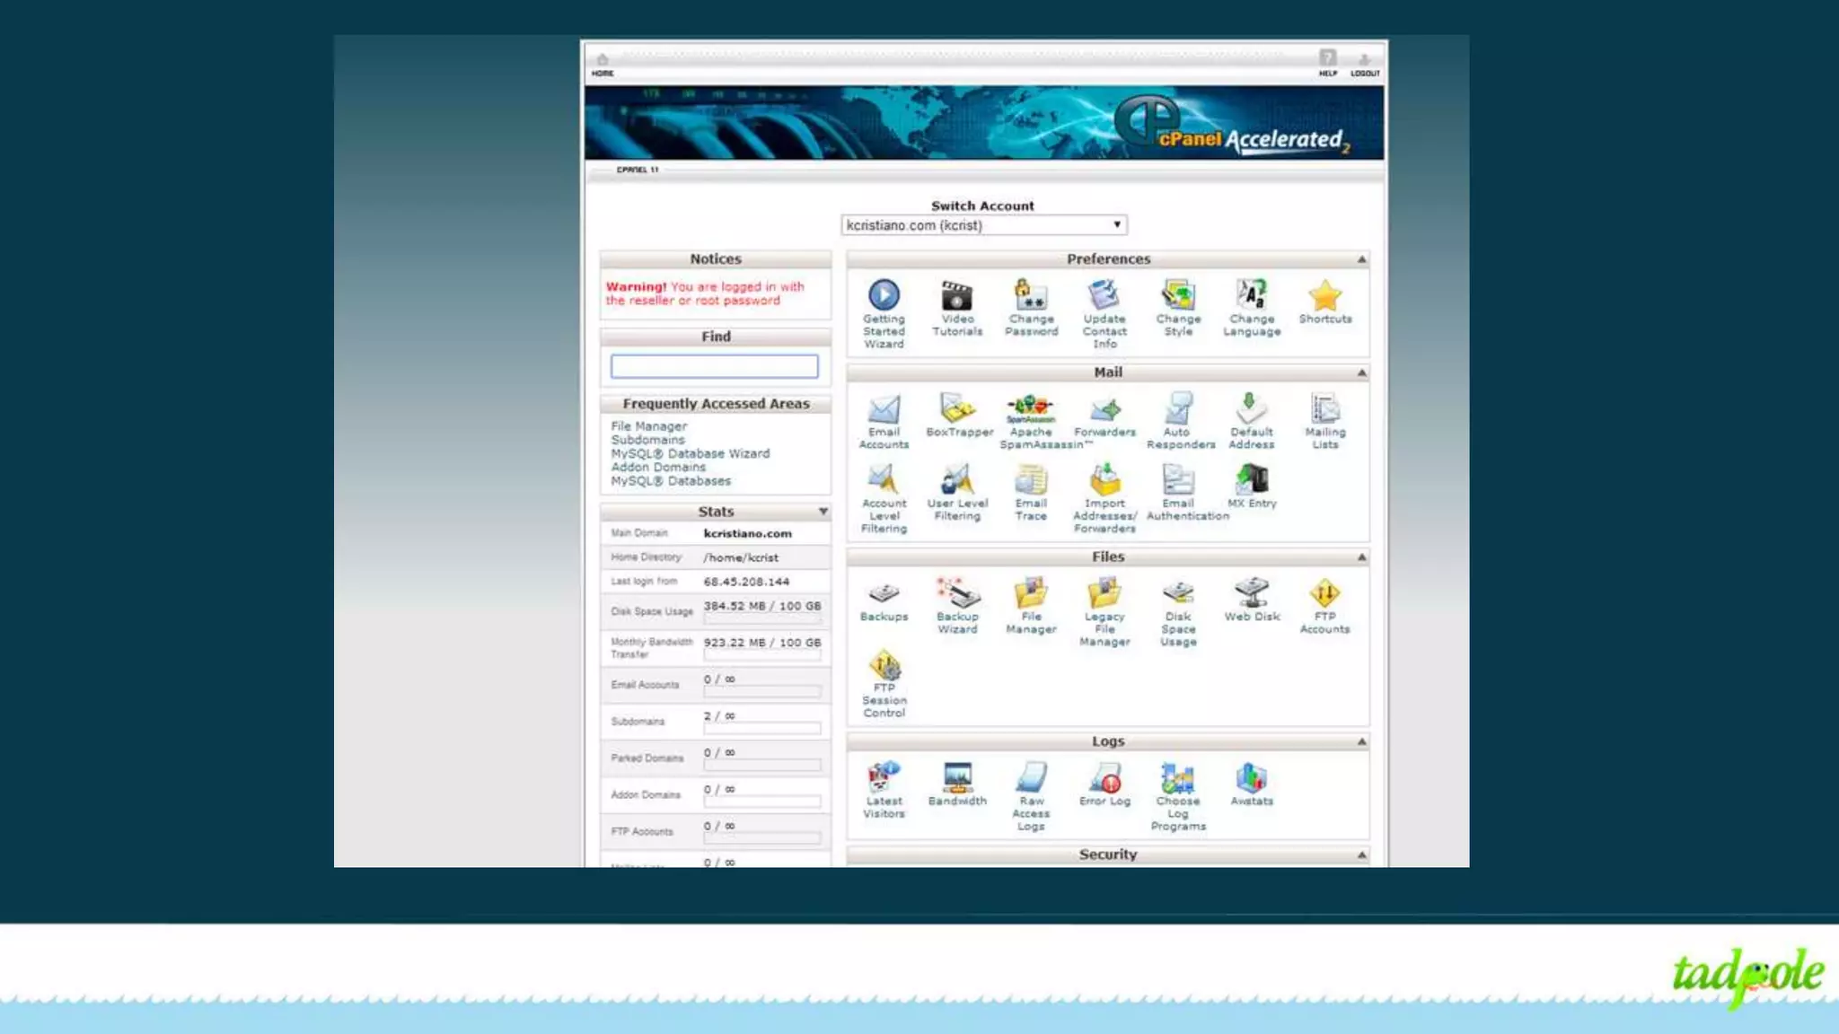Screen dimensions: 1839x1034
Task: Collapse the Files section
Action: tap(1361, 557)
